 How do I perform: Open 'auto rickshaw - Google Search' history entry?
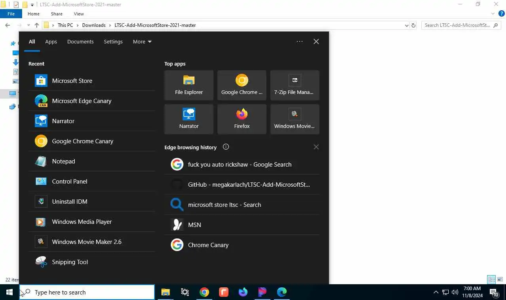tap(242, 164)
